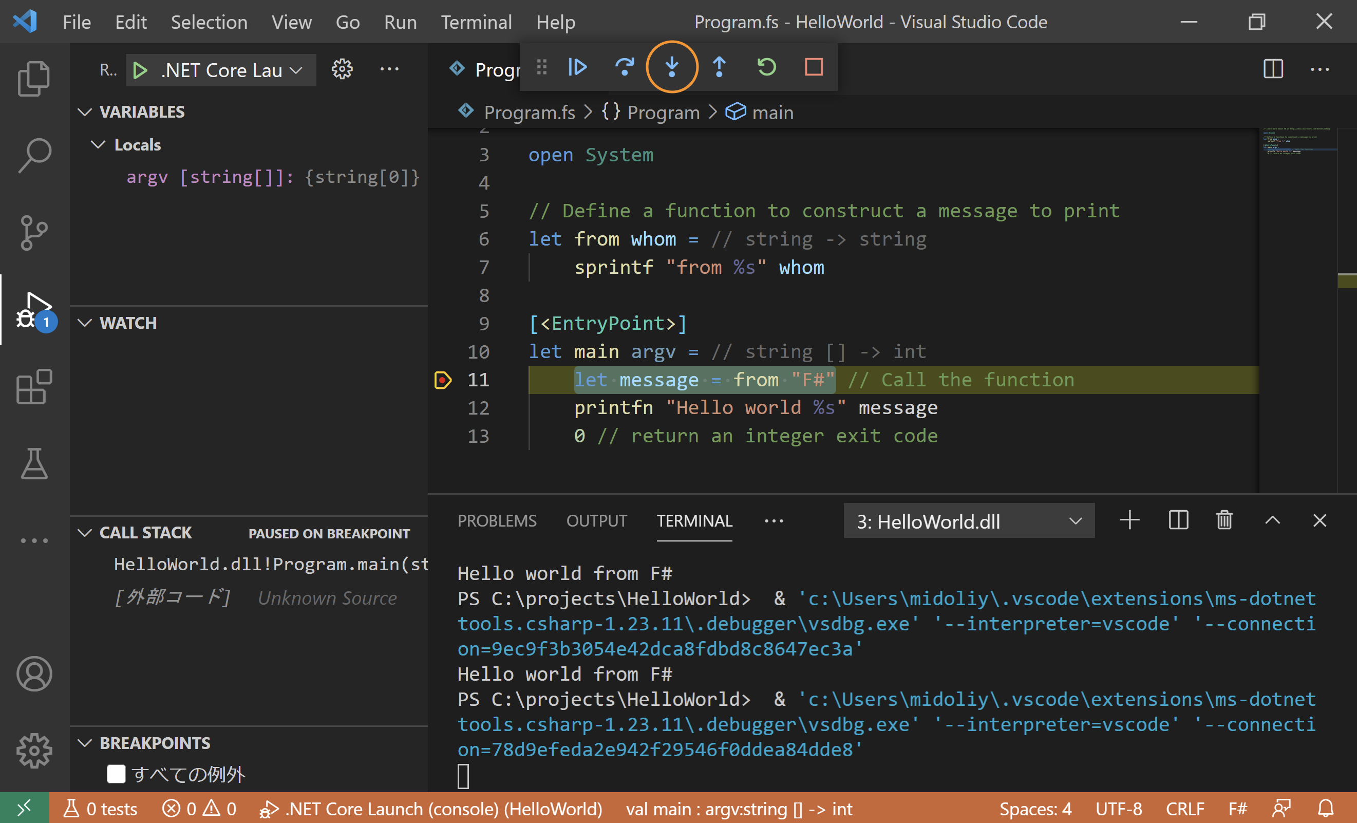Open the HelloWorld.dll terminal selector dropdown
The width and height of the screenshot is (1357, 823).
point(968,521)
